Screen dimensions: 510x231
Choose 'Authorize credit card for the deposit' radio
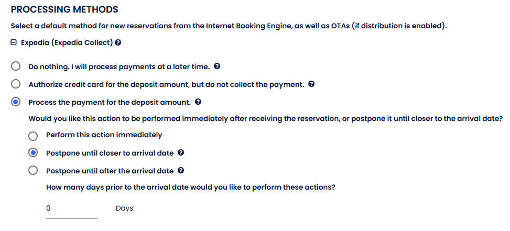click(x=16, y=84)
